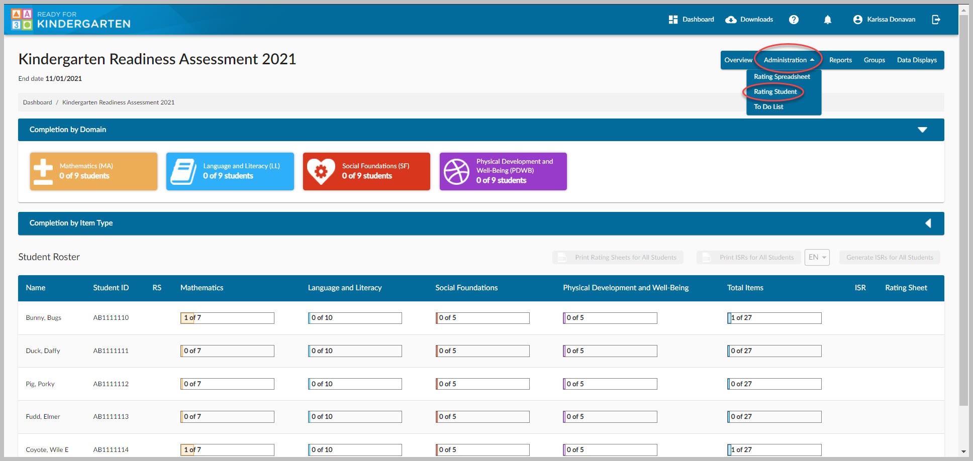
Task: Click Bugs Bunny's Mathematics progress bar
Action: [x=227, y=318]
